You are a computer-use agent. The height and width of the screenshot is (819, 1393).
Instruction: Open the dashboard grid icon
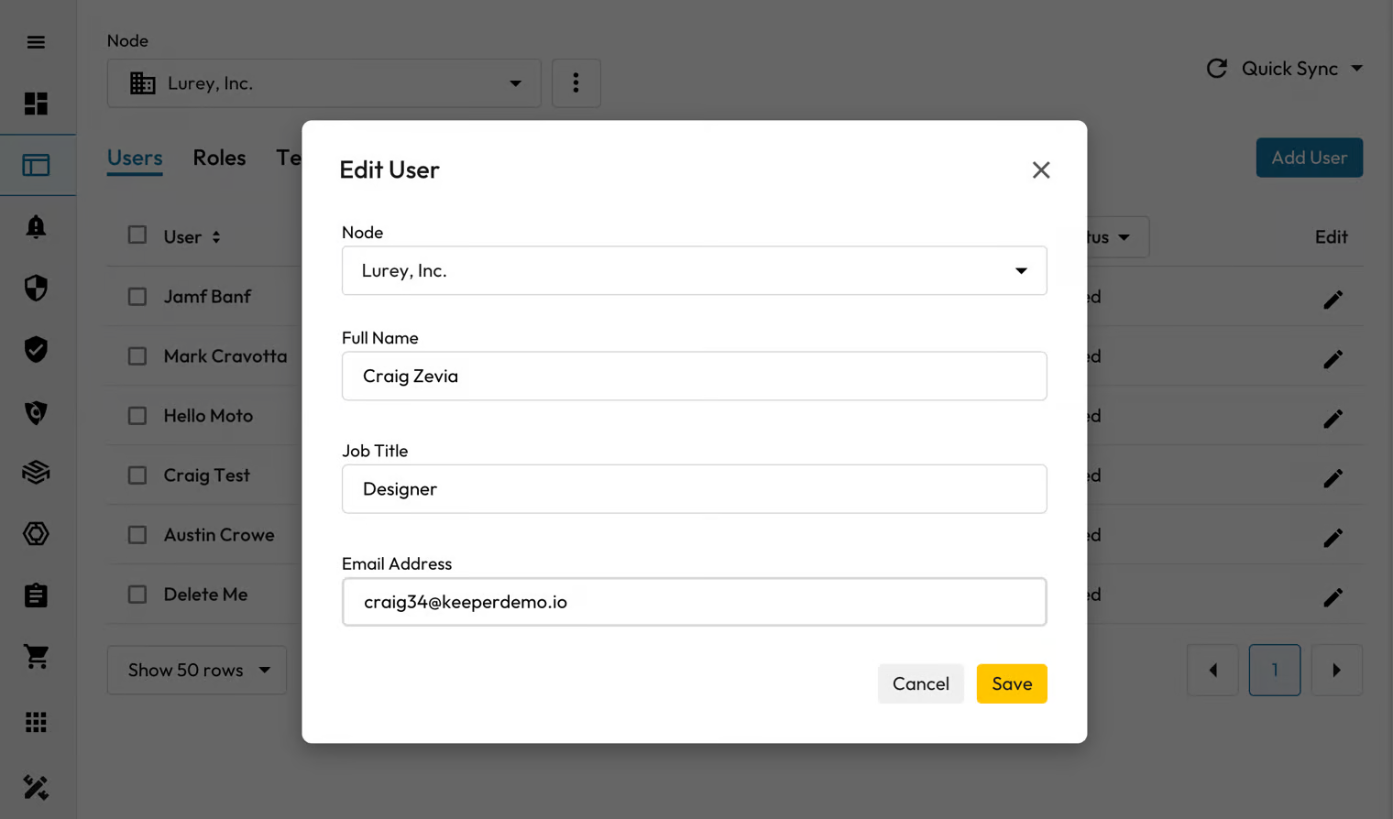pyautogui.click(x=36, y=104)
